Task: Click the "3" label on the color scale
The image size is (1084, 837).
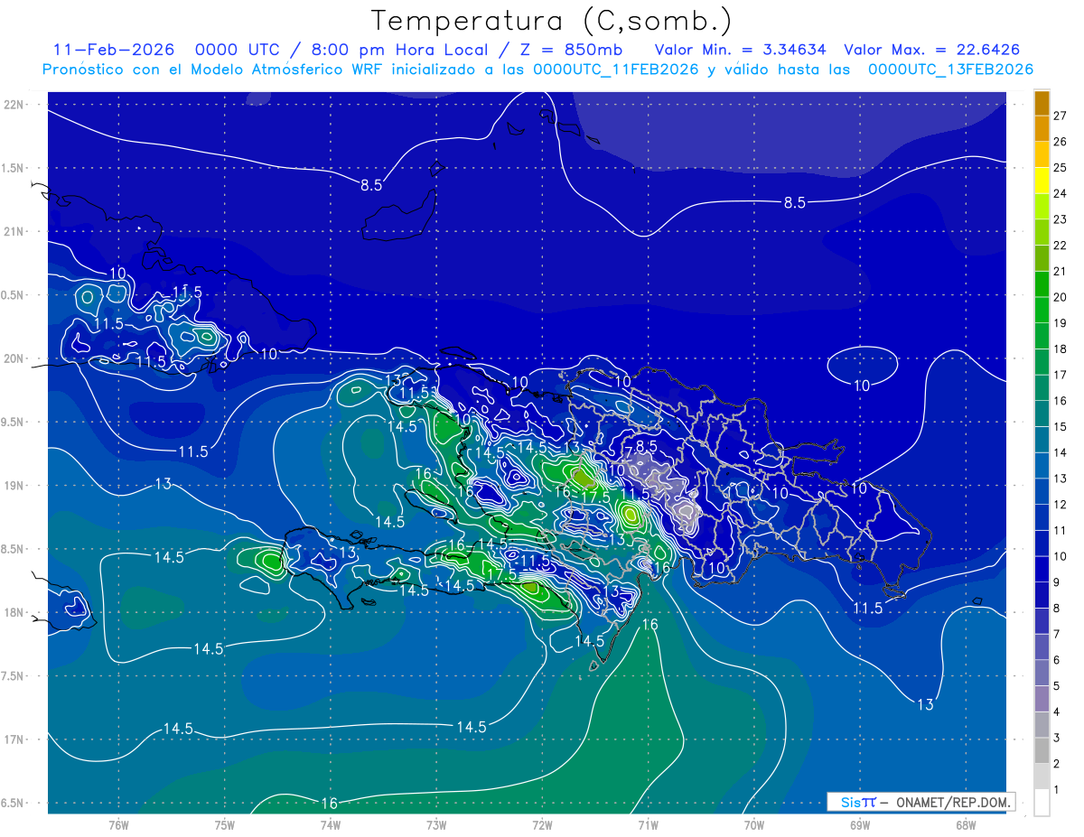Action: pos(1057,738)
